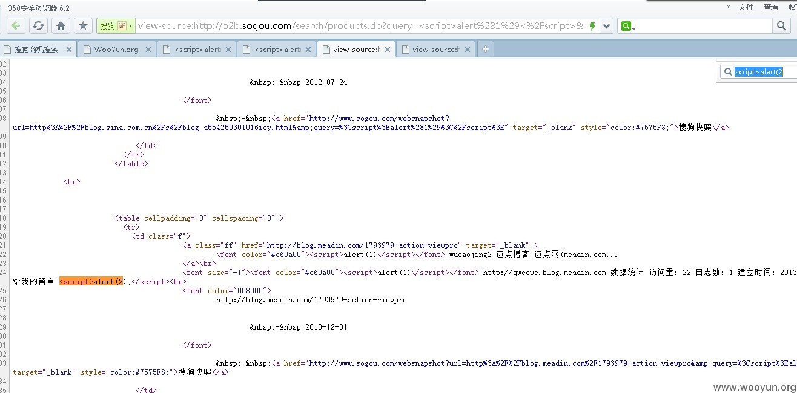Click the </table> closing tag
The height and width of the screenshot is (393, 797).
point(131,164)
